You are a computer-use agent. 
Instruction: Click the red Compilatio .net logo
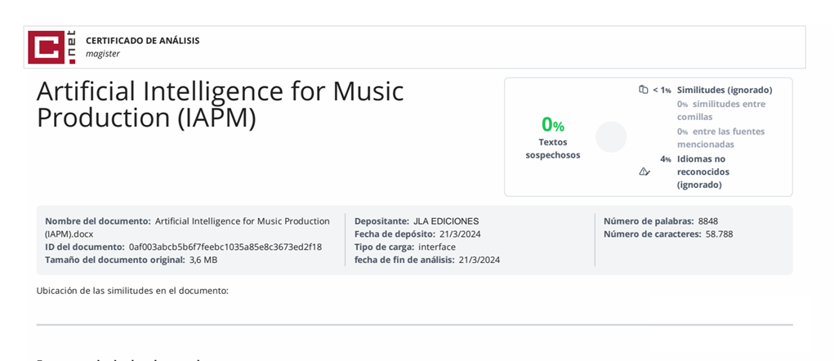click(x=51, y=47)
